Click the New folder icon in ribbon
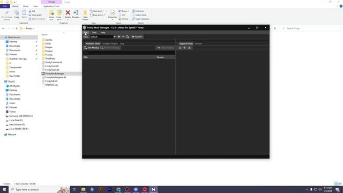 tap(85, 13)
